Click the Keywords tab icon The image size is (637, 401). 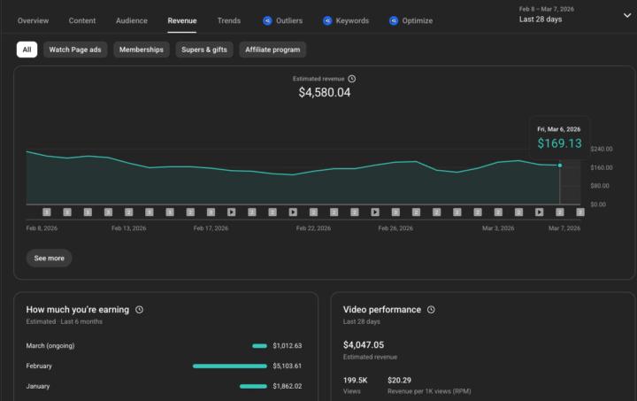click(x=327, y=20)
